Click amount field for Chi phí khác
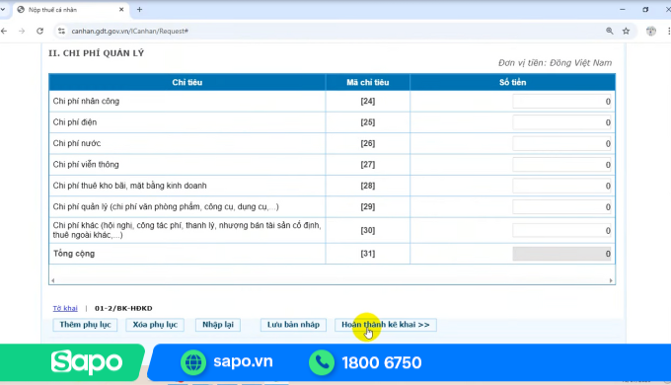The width and height of the screenshot is (671, 385). (x=561, y=230)
